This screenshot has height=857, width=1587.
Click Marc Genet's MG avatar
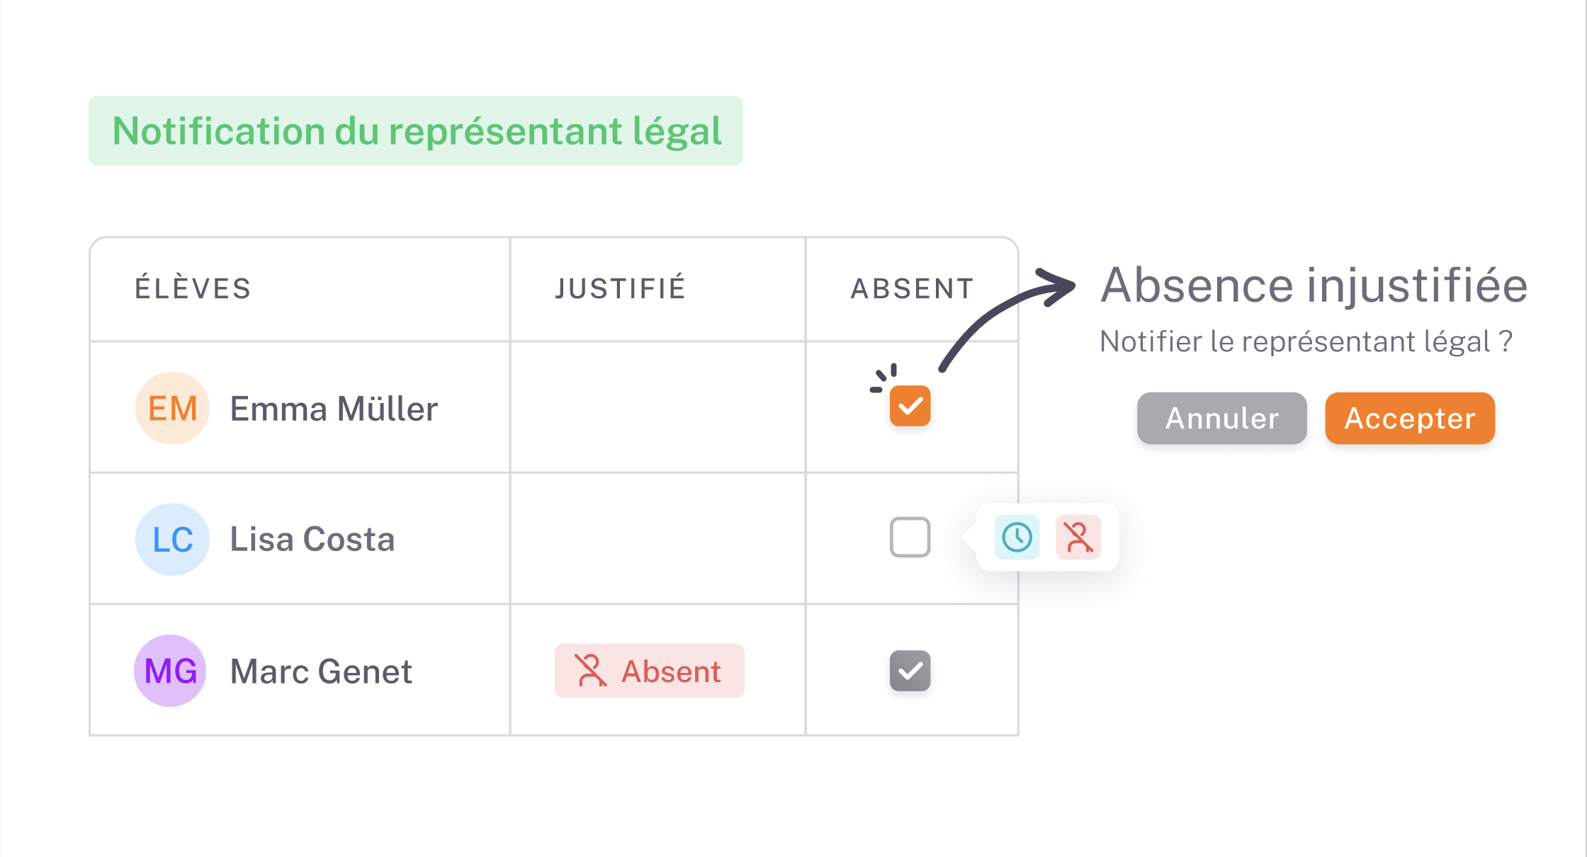pos(170,671)
